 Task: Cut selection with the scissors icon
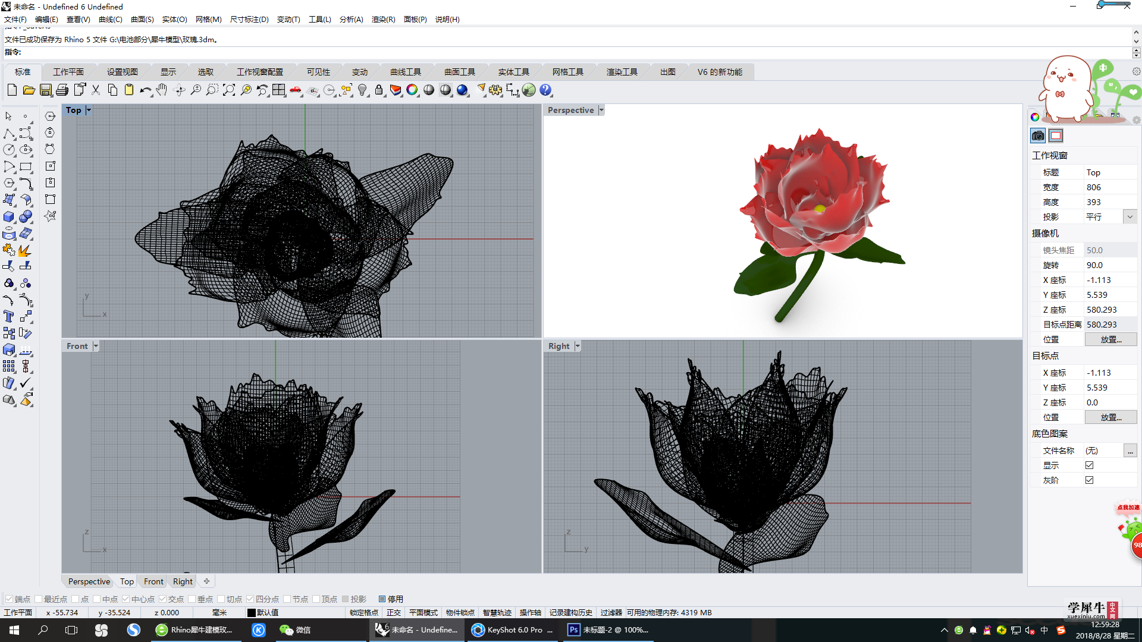click(96, 90)
